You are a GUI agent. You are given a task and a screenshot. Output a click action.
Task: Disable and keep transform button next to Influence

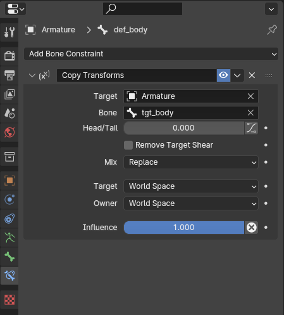251,228
